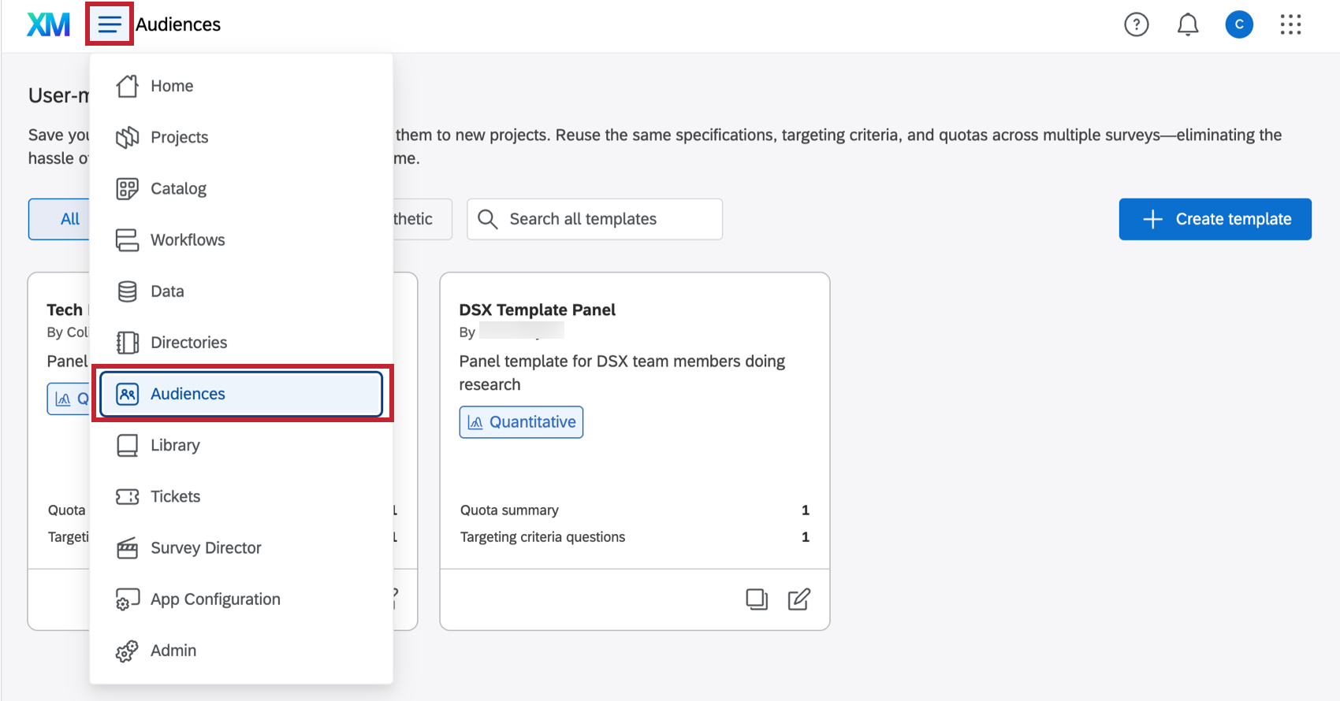Edit the DSX Template Panel
This screenshot has width=1340, height=701.
tap(798, 599)
